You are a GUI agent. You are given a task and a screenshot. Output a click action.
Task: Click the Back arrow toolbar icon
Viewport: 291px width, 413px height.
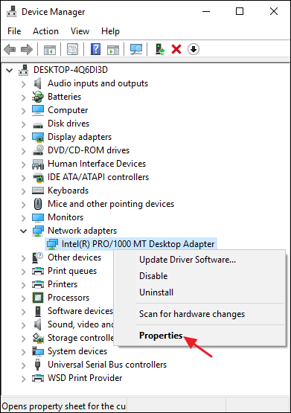pos(10,49)
